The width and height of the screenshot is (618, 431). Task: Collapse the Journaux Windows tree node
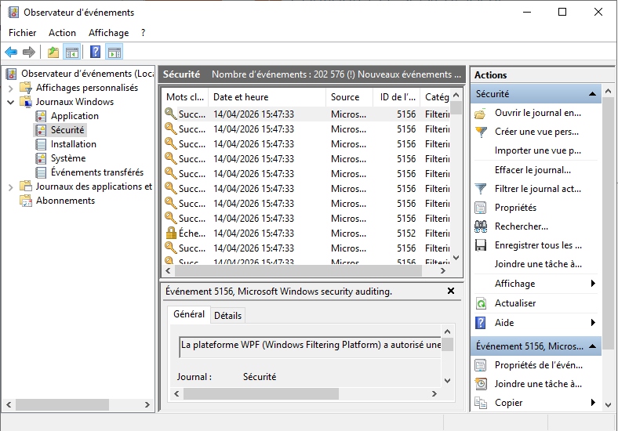point(11,102)
